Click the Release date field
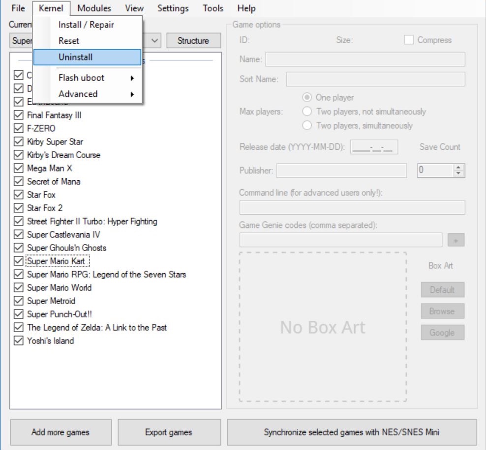 (x=374, y=147)
